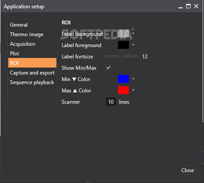Open the Plot settings page
204x183 pixels.
(32, 54)
